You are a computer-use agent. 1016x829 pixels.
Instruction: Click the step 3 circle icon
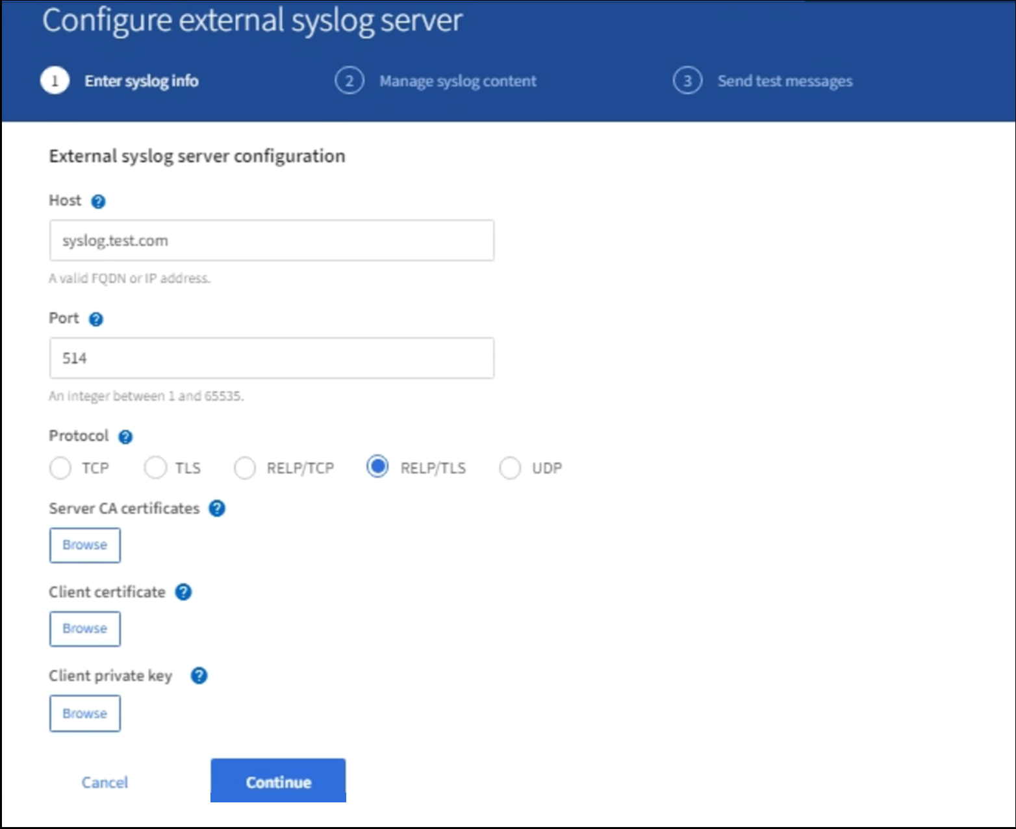[687, 81]
